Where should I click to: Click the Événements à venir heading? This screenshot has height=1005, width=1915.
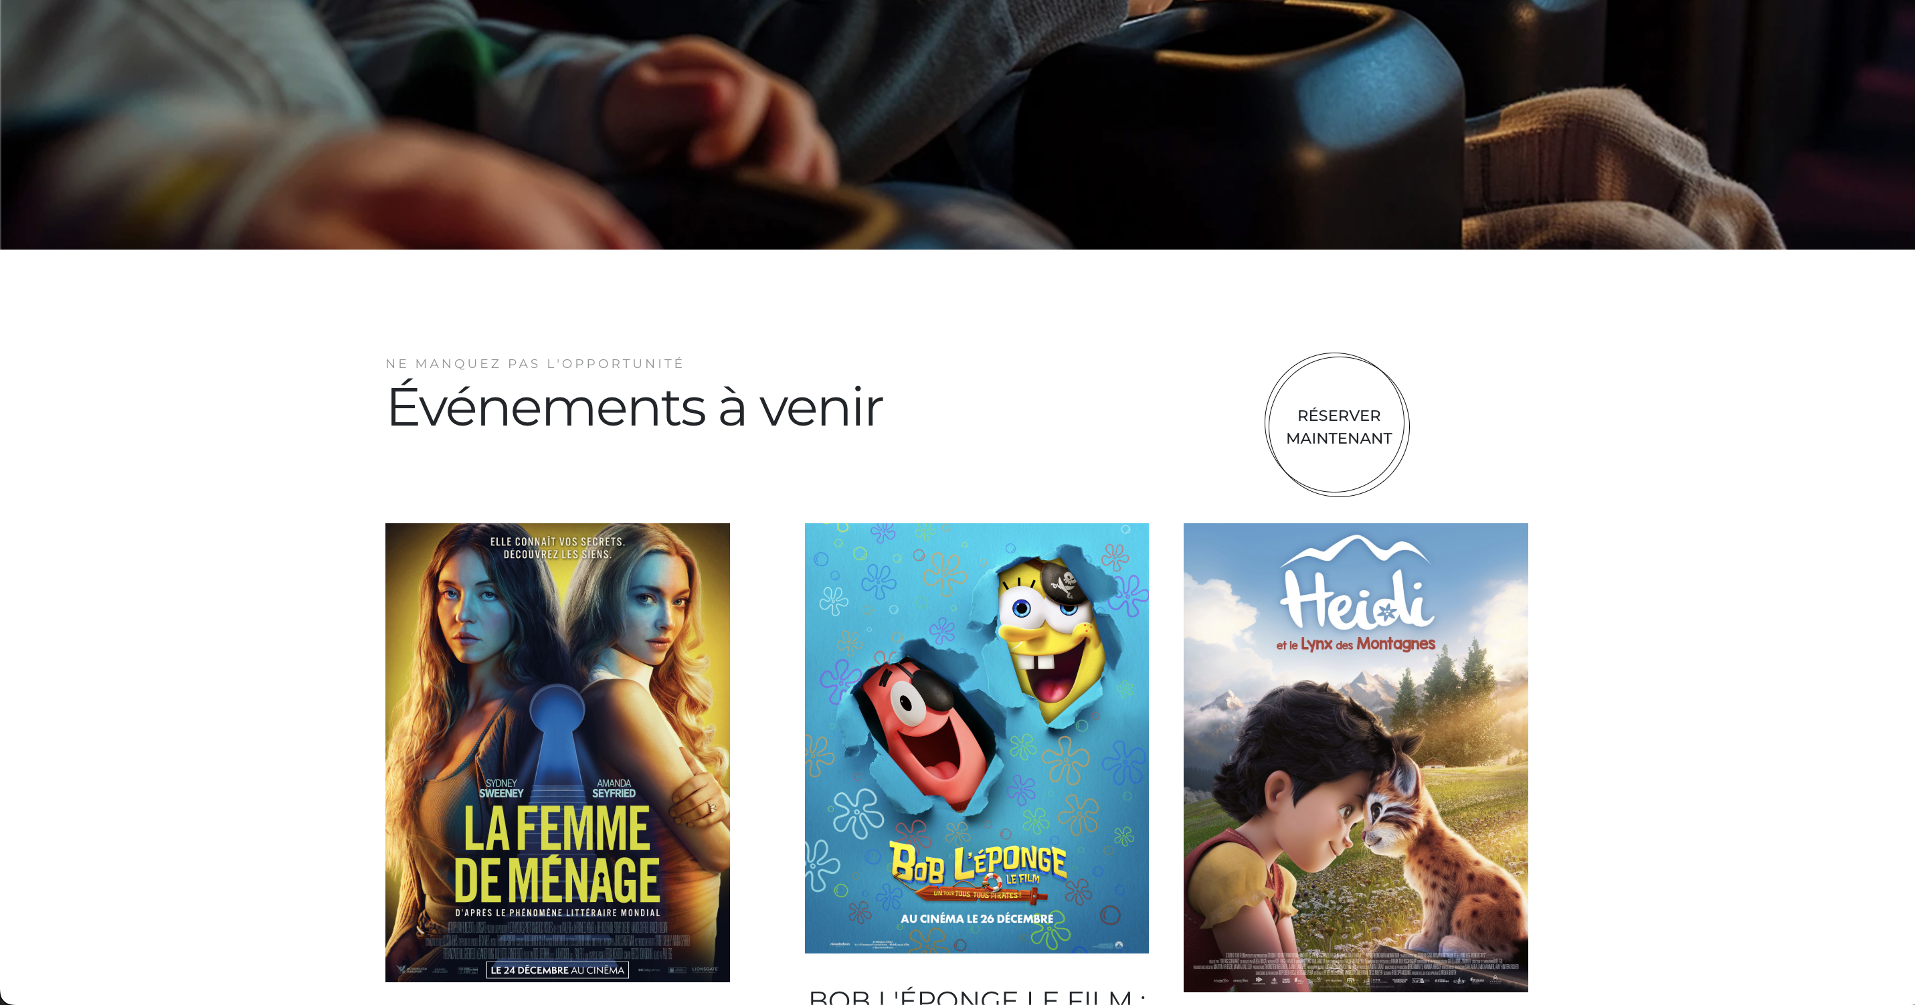click(634, 407)
